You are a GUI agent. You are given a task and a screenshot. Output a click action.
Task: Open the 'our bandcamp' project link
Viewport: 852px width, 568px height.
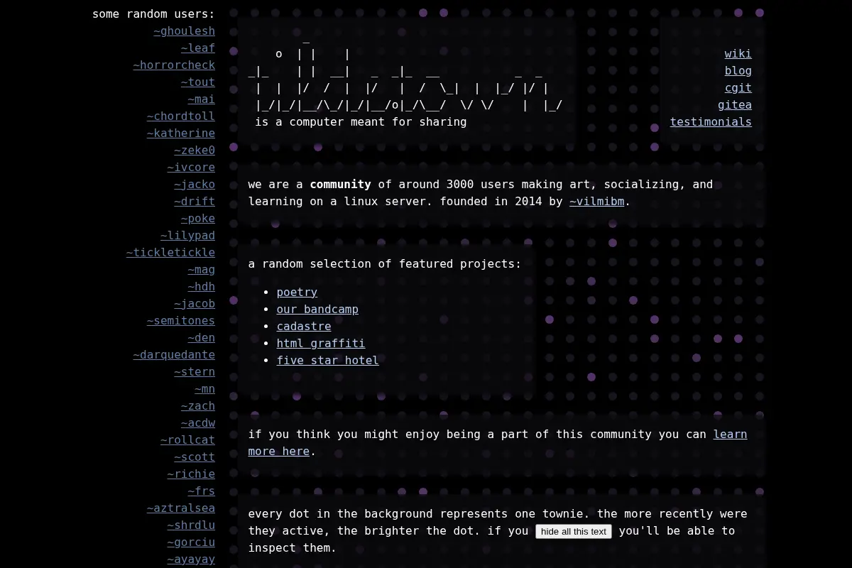(317, 310)
